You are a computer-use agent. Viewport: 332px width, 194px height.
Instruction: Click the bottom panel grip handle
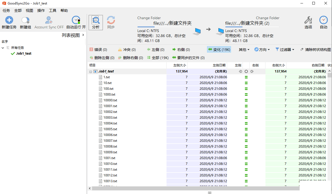coord(210,193)
